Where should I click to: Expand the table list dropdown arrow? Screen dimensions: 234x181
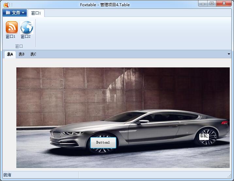(229, 54)
